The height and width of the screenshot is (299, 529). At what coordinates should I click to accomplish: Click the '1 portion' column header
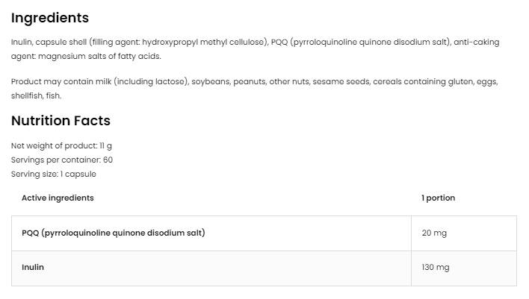coord(438,198)
